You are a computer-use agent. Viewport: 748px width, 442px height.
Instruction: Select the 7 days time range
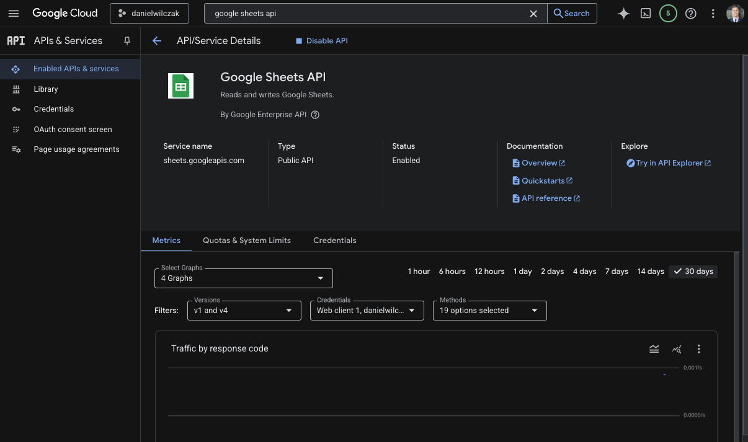point(617,272)
